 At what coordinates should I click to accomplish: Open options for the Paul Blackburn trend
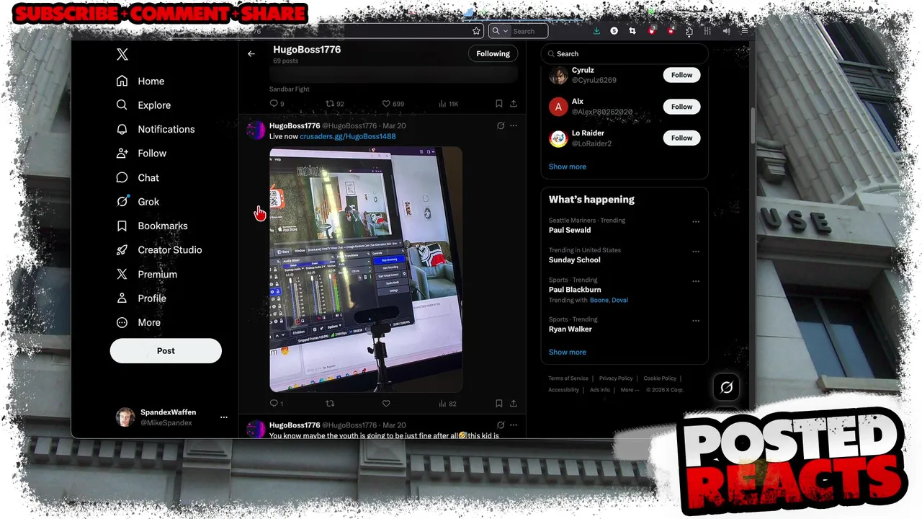pos(696,281)
